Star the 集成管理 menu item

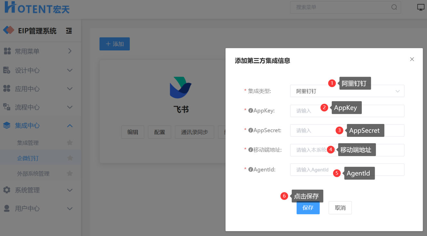[70, 143]
